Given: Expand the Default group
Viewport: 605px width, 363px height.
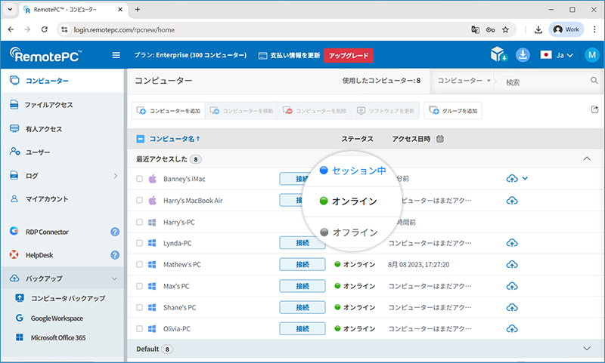Looking at the screenshot, I should pyautogui.click(x=587, y=349).
